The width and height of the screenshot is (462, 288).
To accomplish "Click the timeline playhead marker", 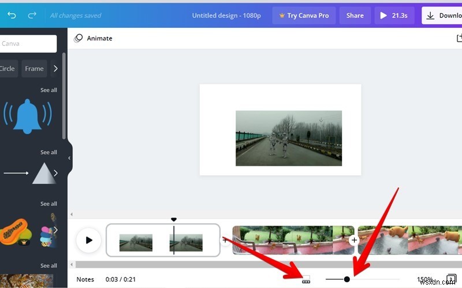I will click(x=174, y=220).
